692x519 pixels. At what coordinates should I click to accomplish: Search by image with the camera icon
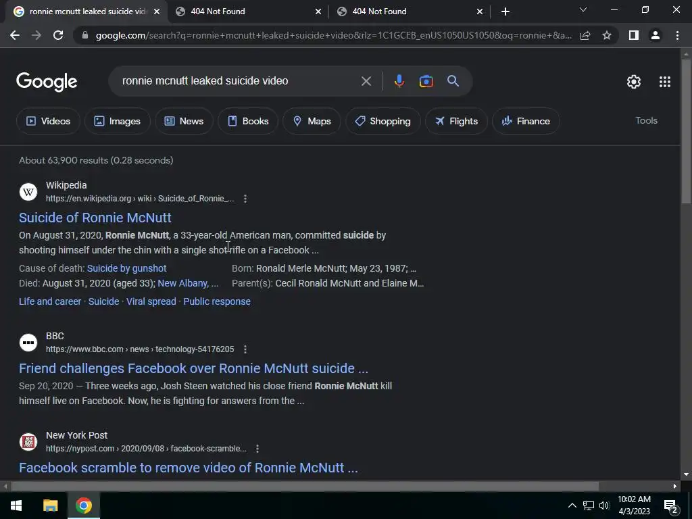tap(426, 81)
